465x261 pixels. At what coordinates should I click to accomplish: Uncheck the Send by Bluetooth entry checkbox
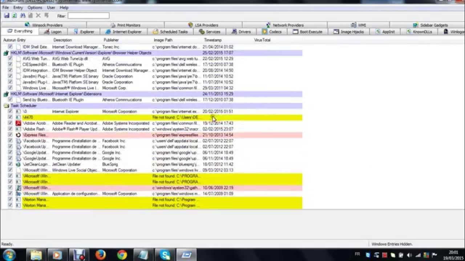pos(10,100)
